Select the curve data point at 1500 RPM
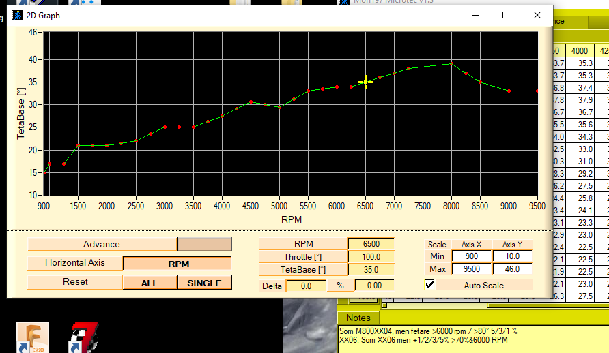Image resolution: width=609 pixels, height=353 pixels. (79, 145)
